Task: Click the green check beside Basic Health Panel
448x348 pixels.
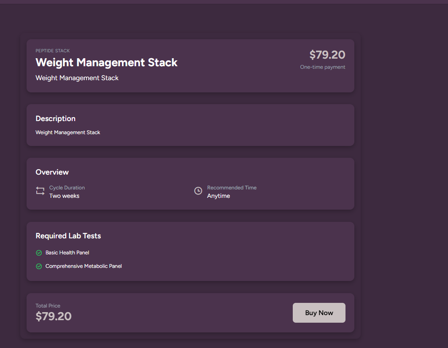Action: (39, 253)
